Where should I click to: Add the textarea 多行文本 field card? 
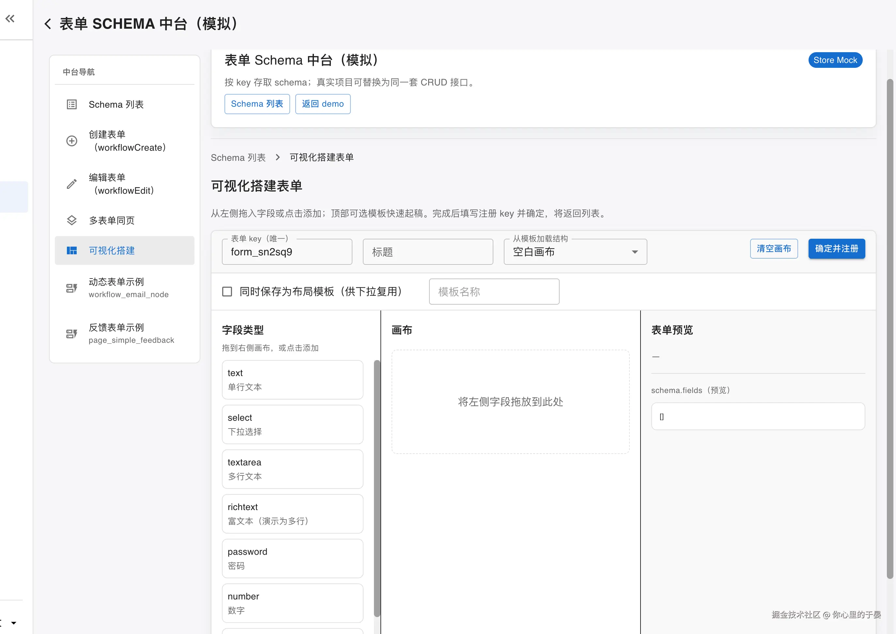[293, 469]
